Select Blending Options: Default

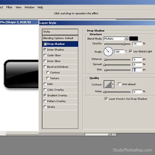[x=60, y=38]
